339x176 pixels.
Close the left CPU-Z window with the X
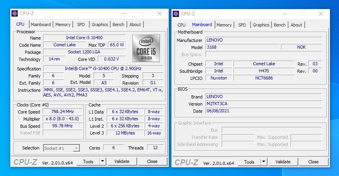tap(160, 13)
